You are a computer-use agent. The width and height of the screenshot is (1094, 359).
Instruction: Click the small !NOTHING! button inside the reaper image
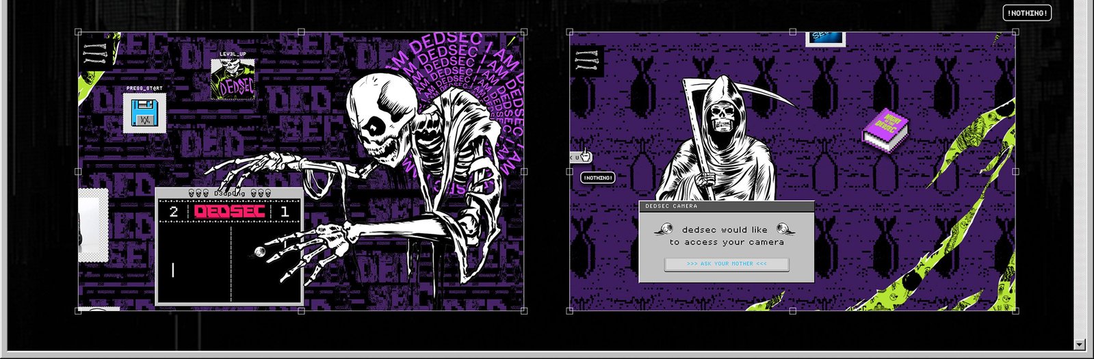(x=598, y=178)
